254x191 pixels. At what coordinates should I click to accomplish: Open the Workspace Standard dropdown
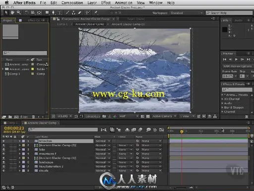[x=187, y=13]
